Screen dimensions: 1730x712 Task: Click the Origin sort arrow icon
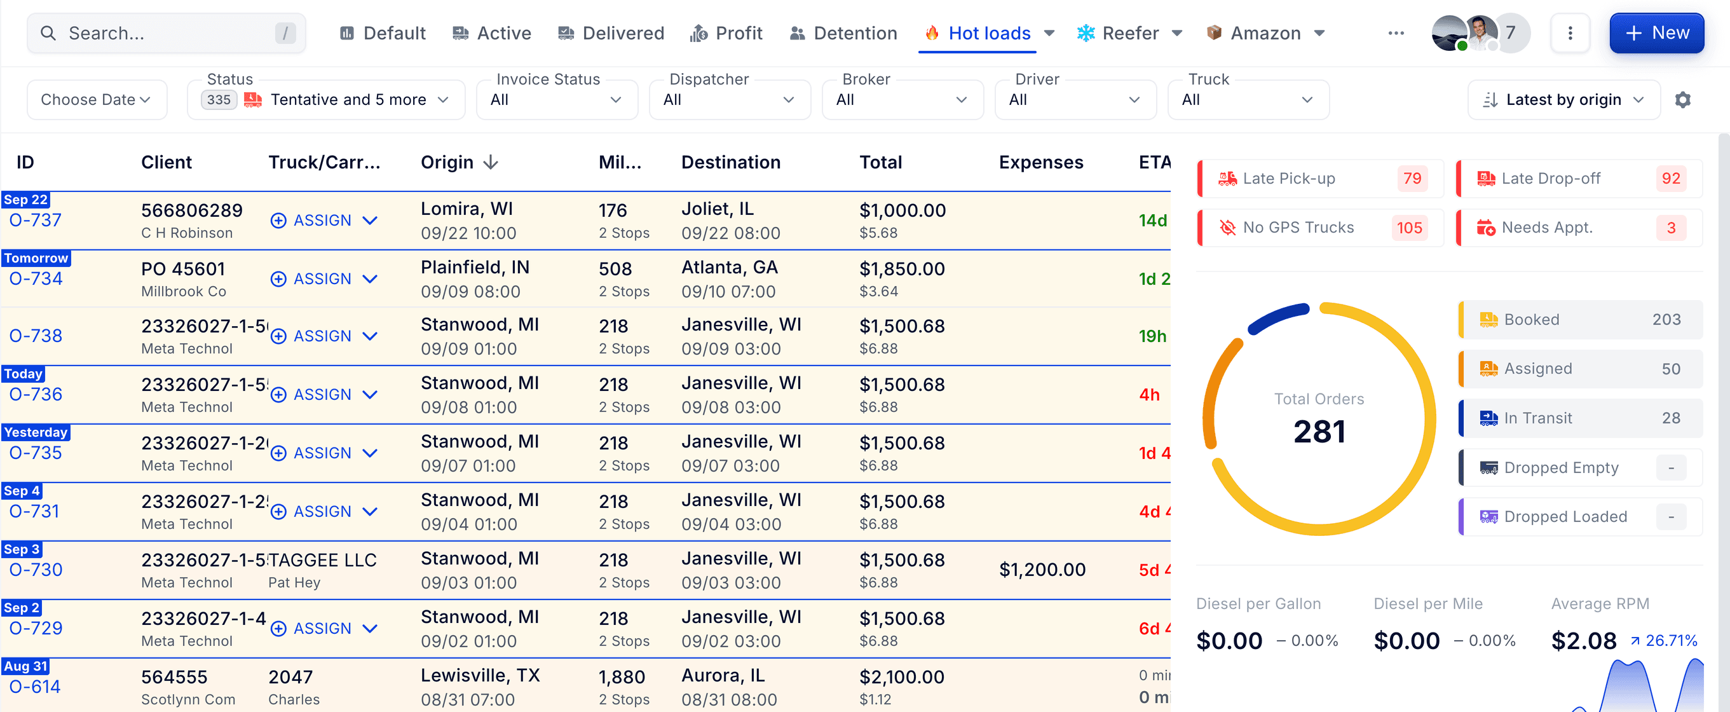click(x=491, y=163)
